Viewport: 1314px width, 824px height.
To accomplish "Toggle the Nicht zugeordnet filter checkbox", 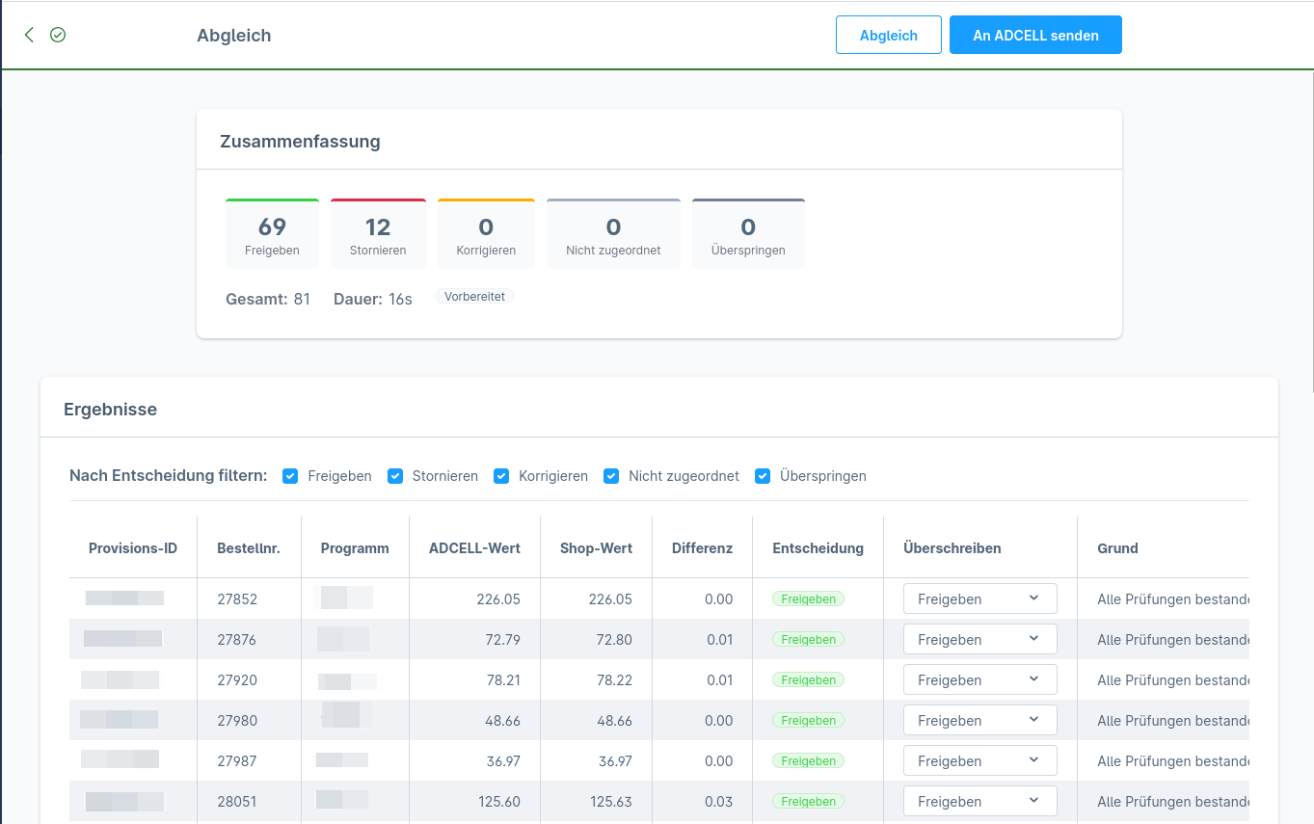I will click(x=611, y=476).
